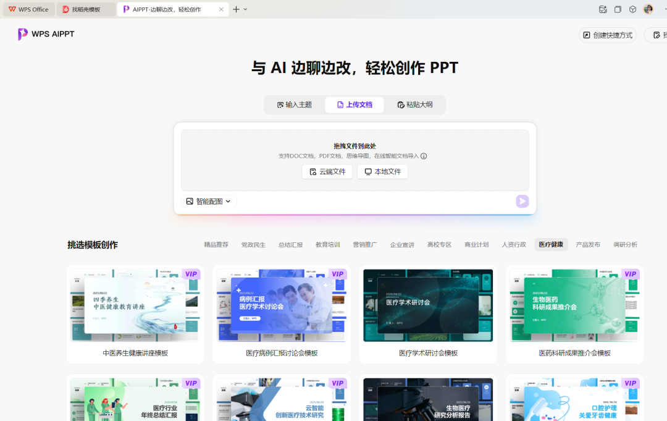Open 生物医疗研究分析报告 template thumbnail
Screen dimensions: 667x421
[428, 400]
